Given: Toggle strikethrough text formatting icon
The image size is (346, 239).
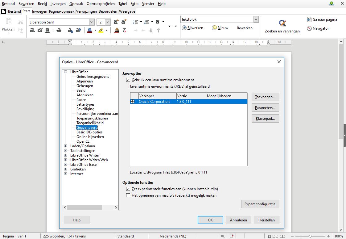Looking at the screenshot, I should pyautogui.click(x=59, y=30).
